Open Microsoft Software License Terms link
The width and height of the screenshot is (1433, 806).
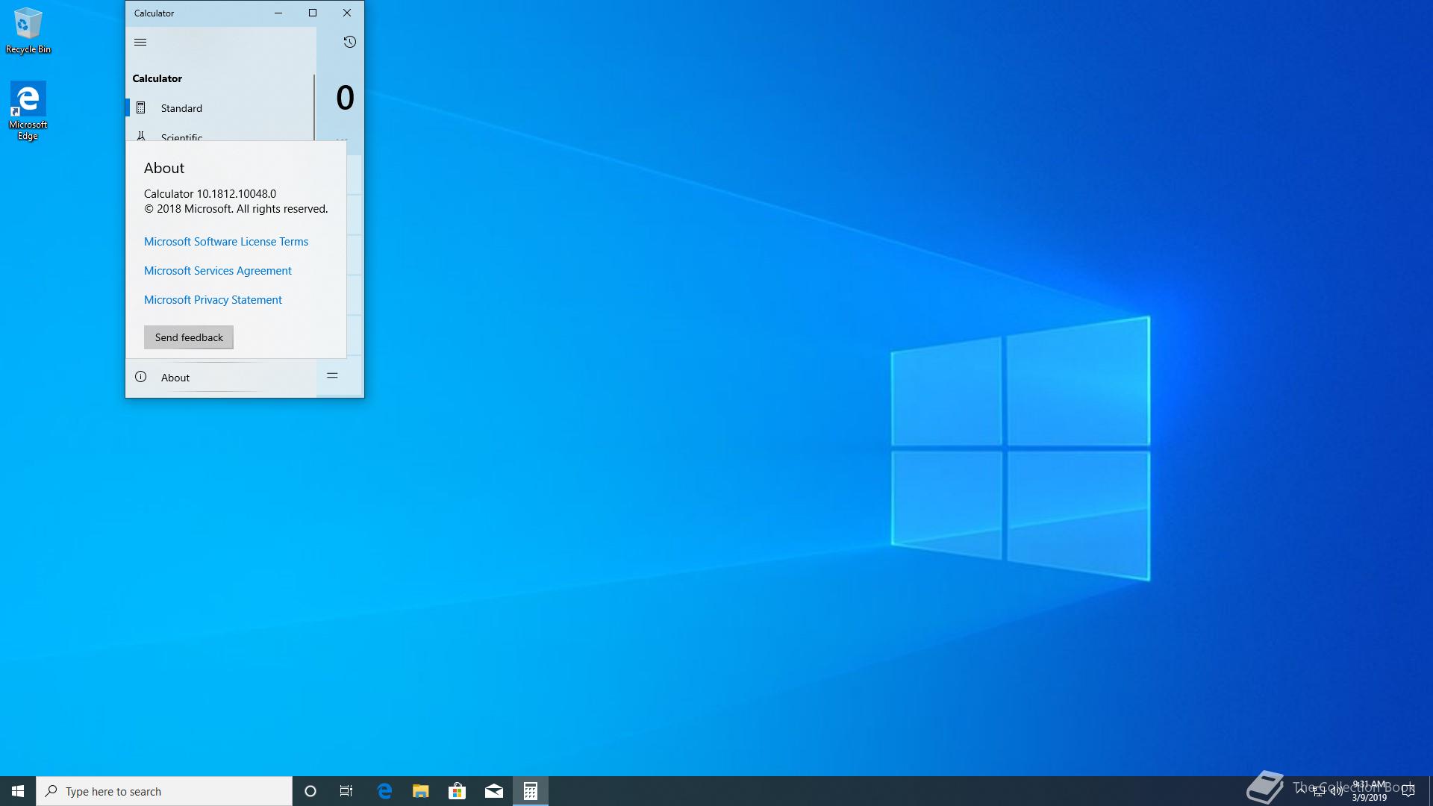pos(226,242)
